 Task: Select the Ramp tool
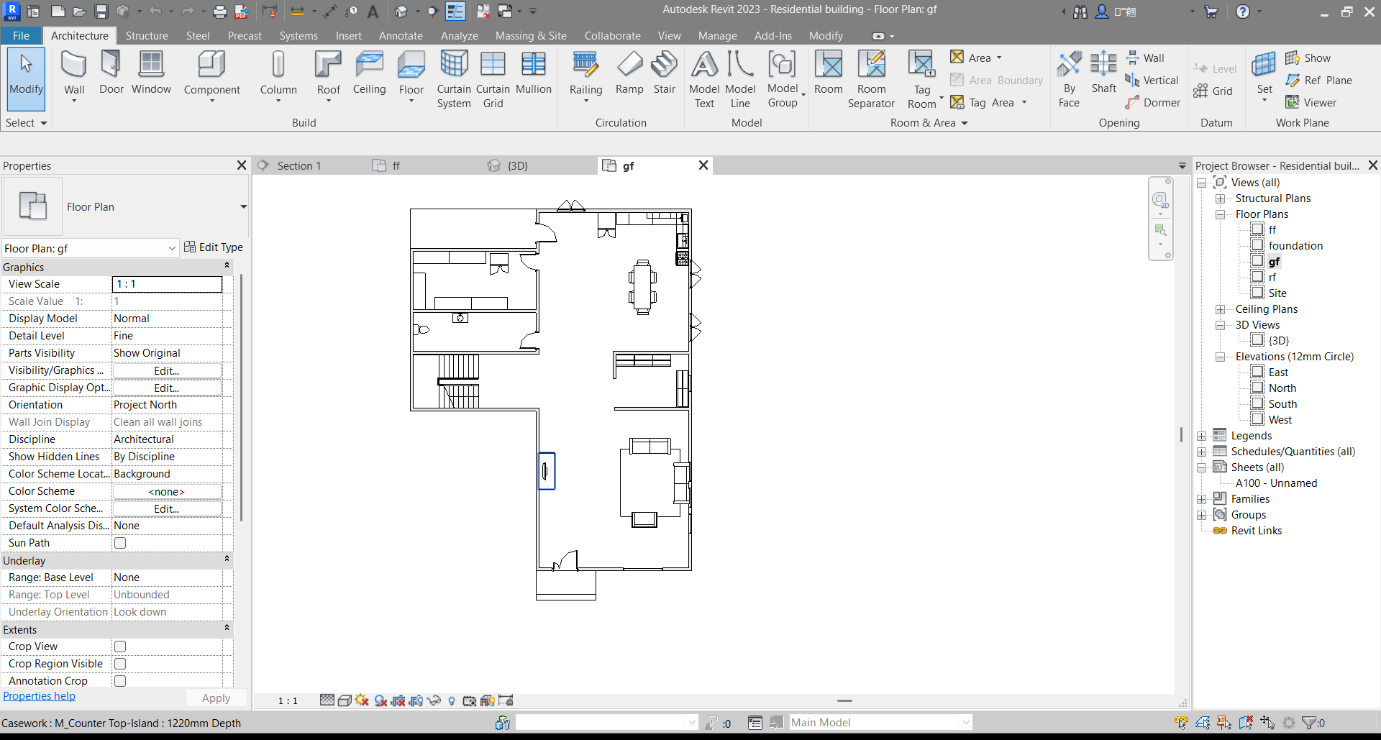click(629, 73)
